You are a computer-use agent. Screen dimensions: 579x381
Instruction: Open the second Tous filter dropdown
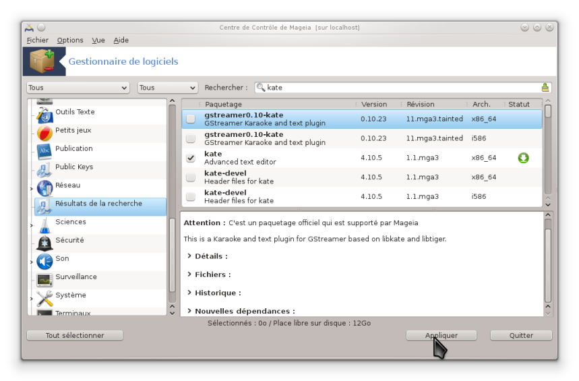(168, 88)
